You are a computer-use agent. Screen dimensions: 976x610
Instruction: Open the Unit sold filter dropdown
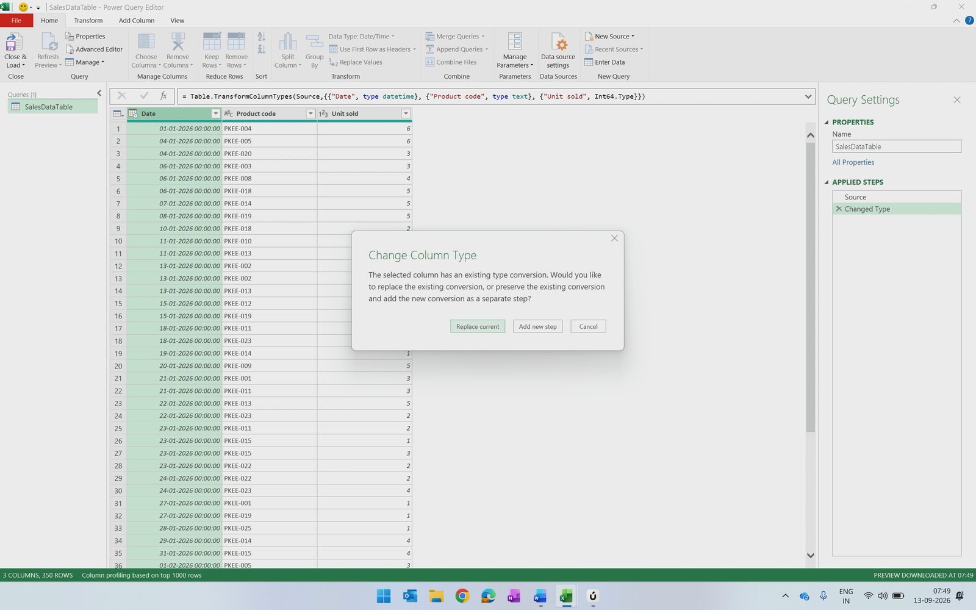tap(406, 113)
